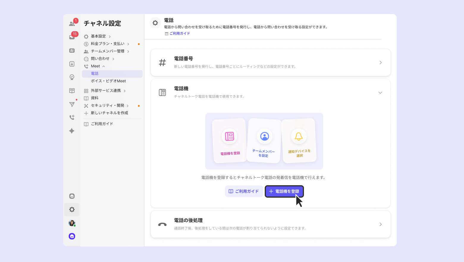Click the Meet label in the sidebar
464x262 pixels.
click(x=95, y=66)
